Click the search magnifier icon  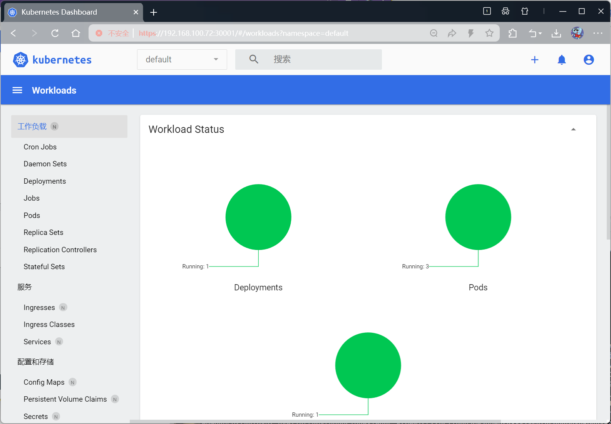(x=254, y=59)
